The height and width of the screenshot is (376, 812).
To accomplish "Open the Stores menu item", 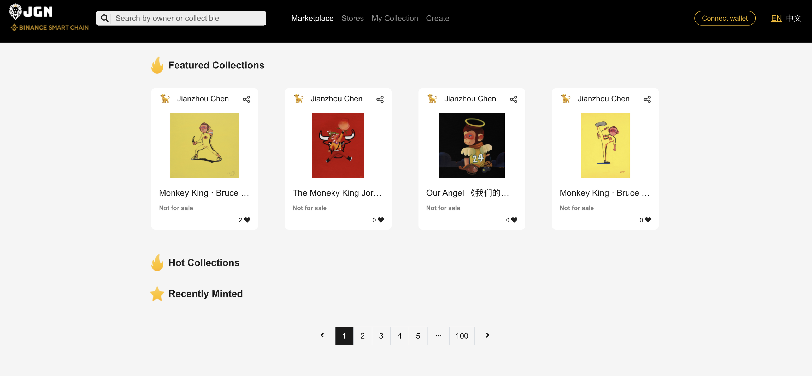I will point(352,18).
